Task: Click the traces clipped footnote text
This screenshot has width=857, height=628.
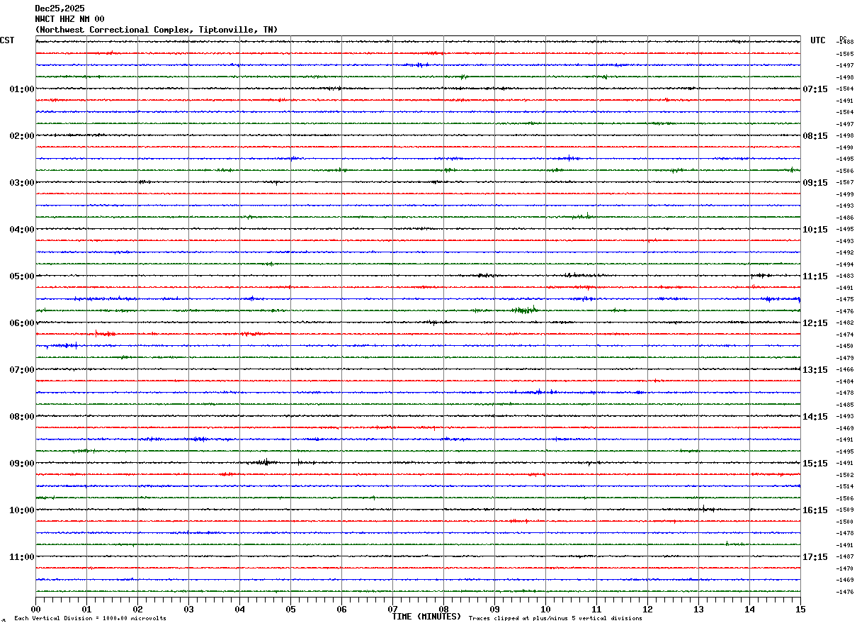Action: (555, 619)
